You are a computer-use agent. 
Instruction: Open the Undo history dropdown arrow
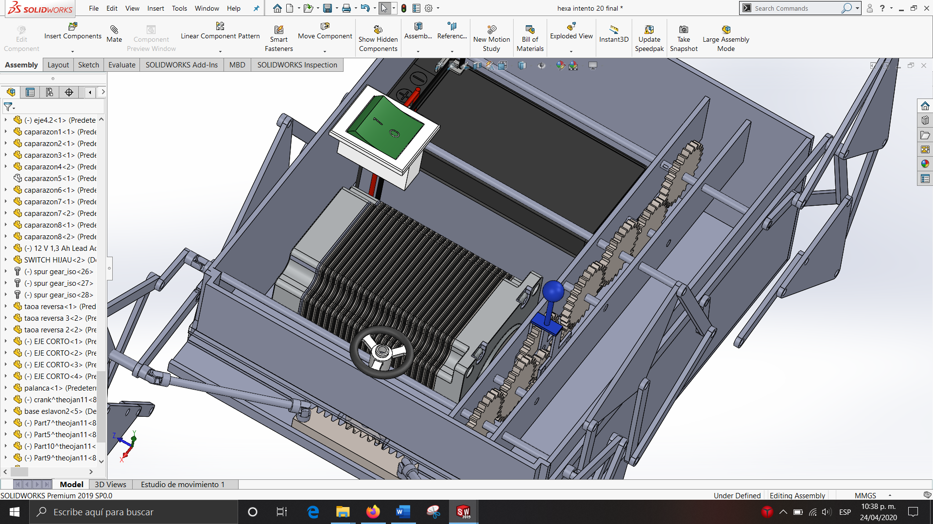(x=375, y=8)
